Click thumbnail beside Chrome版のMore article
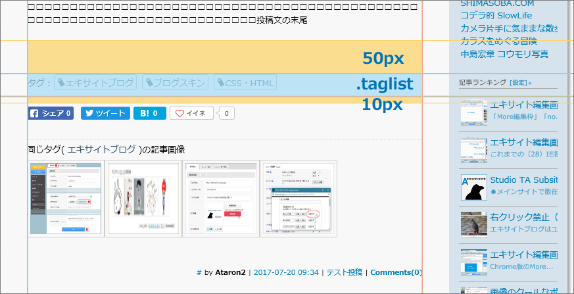 coord(473,262)
